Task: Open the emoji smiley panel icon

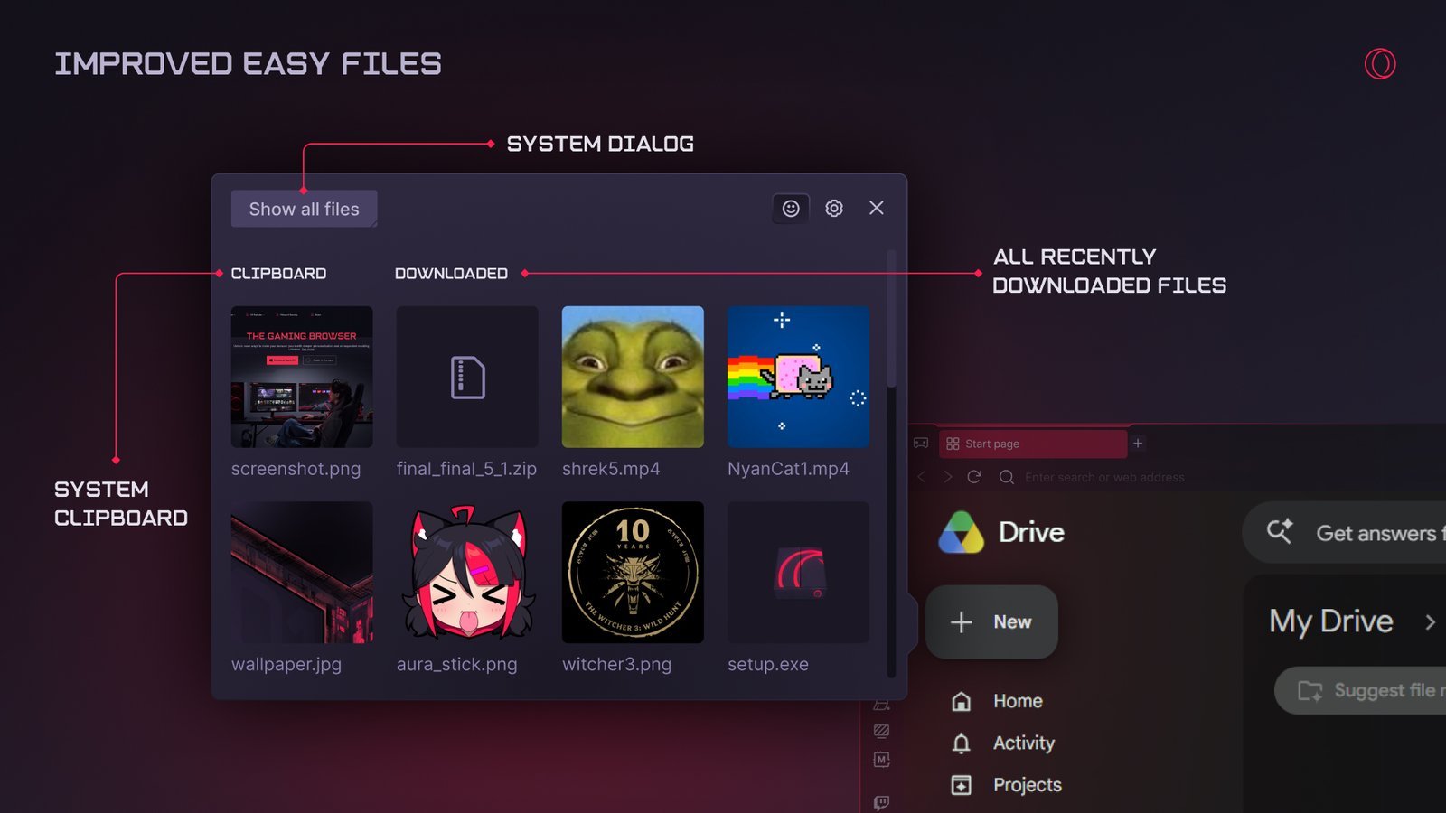Action: click(791, 209)
